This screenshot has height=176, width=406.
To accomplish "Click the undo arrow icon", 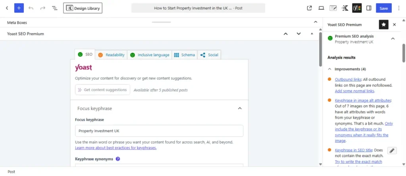I will pos(31,8).
